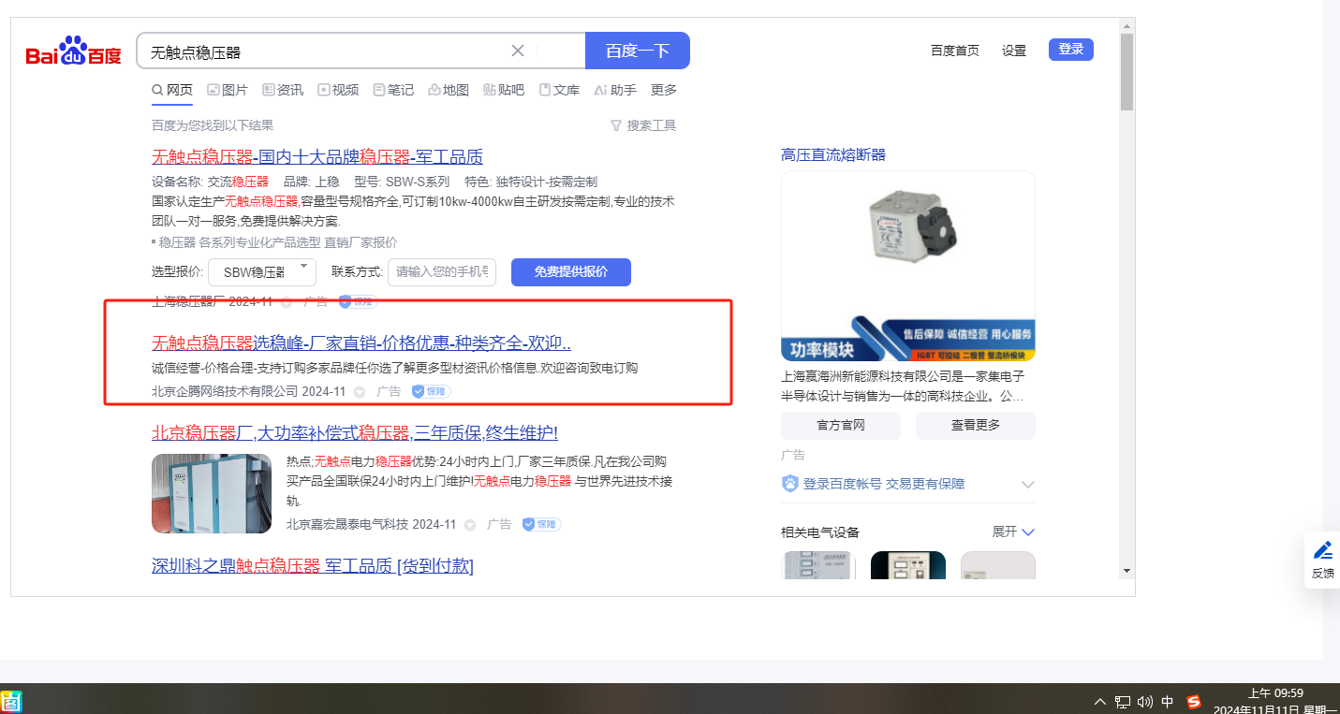Open the 地图 tab
Viewport: 1340px width, 714px height.
pos(449,90)
